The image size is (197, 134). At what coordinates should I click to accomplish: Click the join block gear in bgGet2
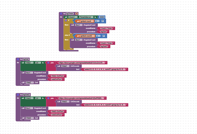(48, 98)
